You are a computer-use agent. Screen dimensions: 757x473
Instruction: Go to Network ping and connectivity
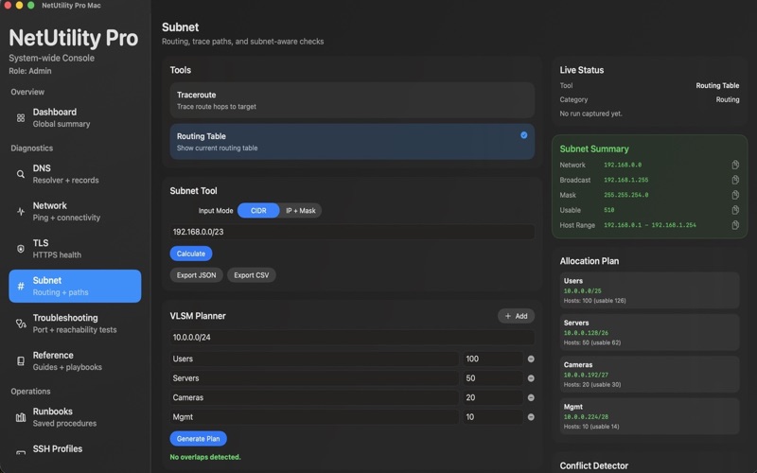coord(75,211)
